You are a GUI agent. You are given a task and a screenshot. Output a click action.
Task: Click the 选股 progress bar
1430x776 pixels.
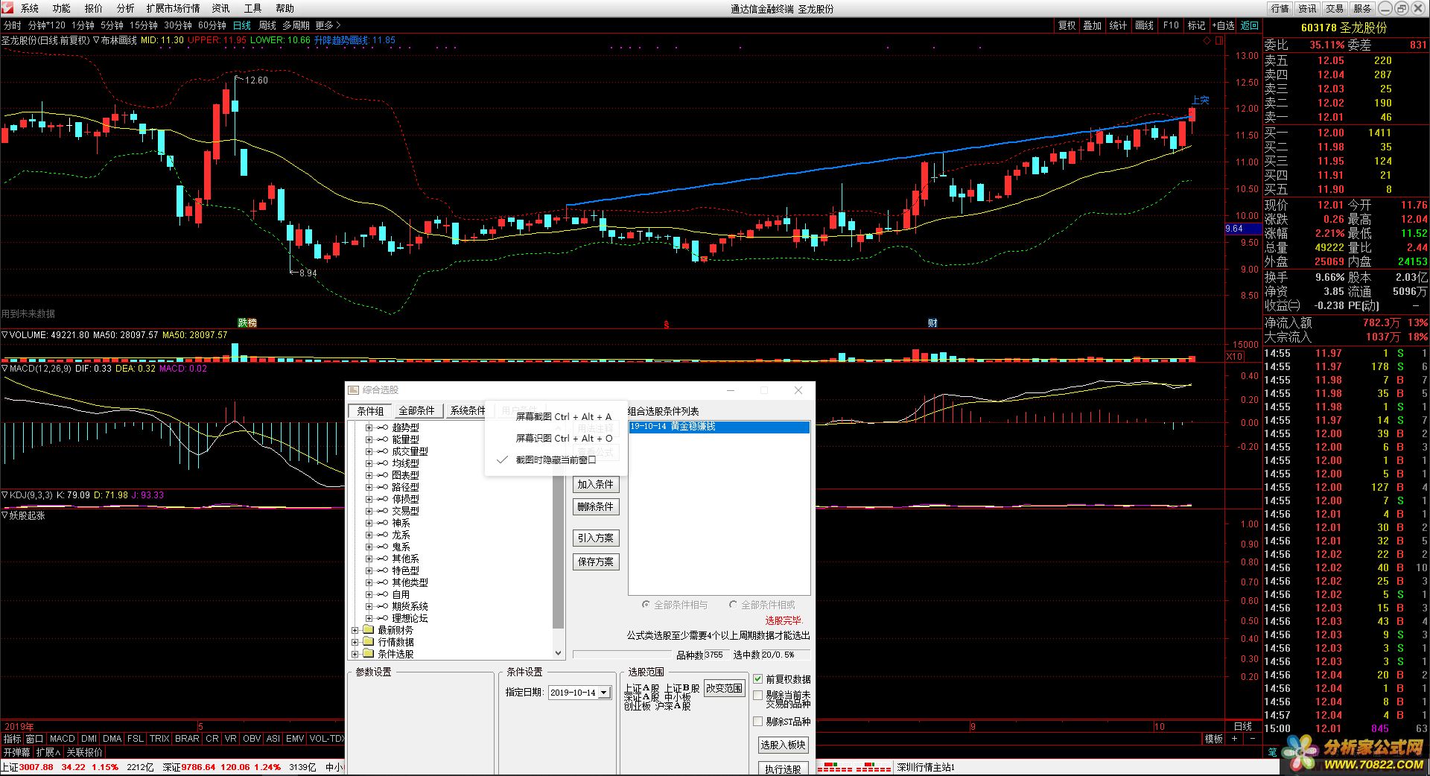pyautogui.click(x=621, y=655)
